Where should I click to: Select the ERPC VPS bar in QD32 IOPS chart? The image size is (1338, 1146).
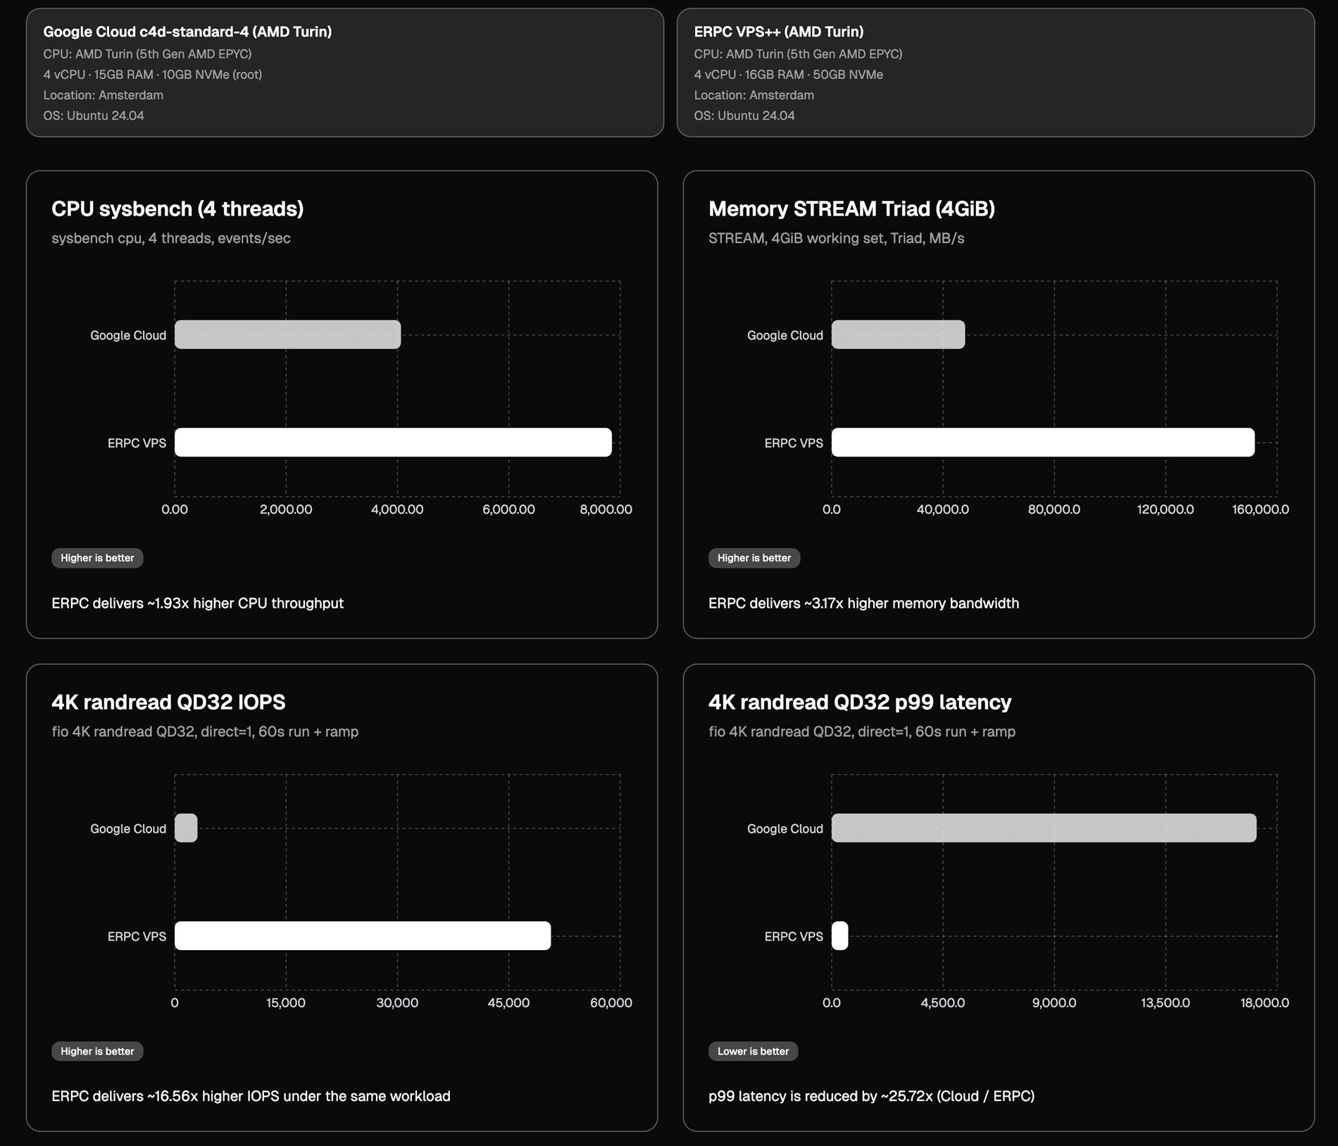pos(362,936)
